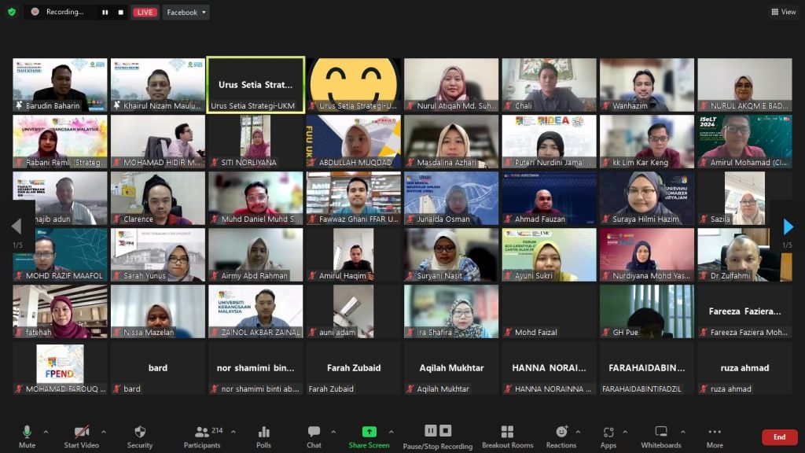Image resolution: width=805 pixels, height=453 pixels.
Task: Select Barudin Baharin's video thumbnail
Action: coord(60,85)
